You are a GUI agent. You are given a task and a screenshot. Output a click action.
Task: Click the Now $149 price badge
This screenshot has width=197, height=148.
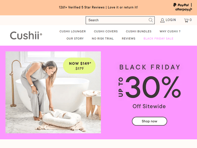79,66
